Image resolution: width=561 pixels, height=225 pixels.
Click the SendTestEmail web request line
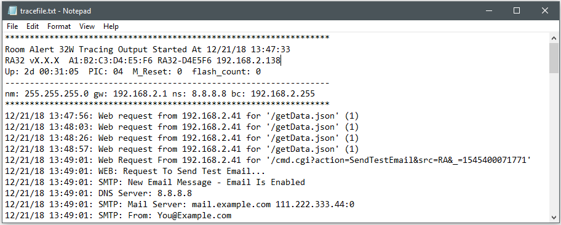click(268, 160)
